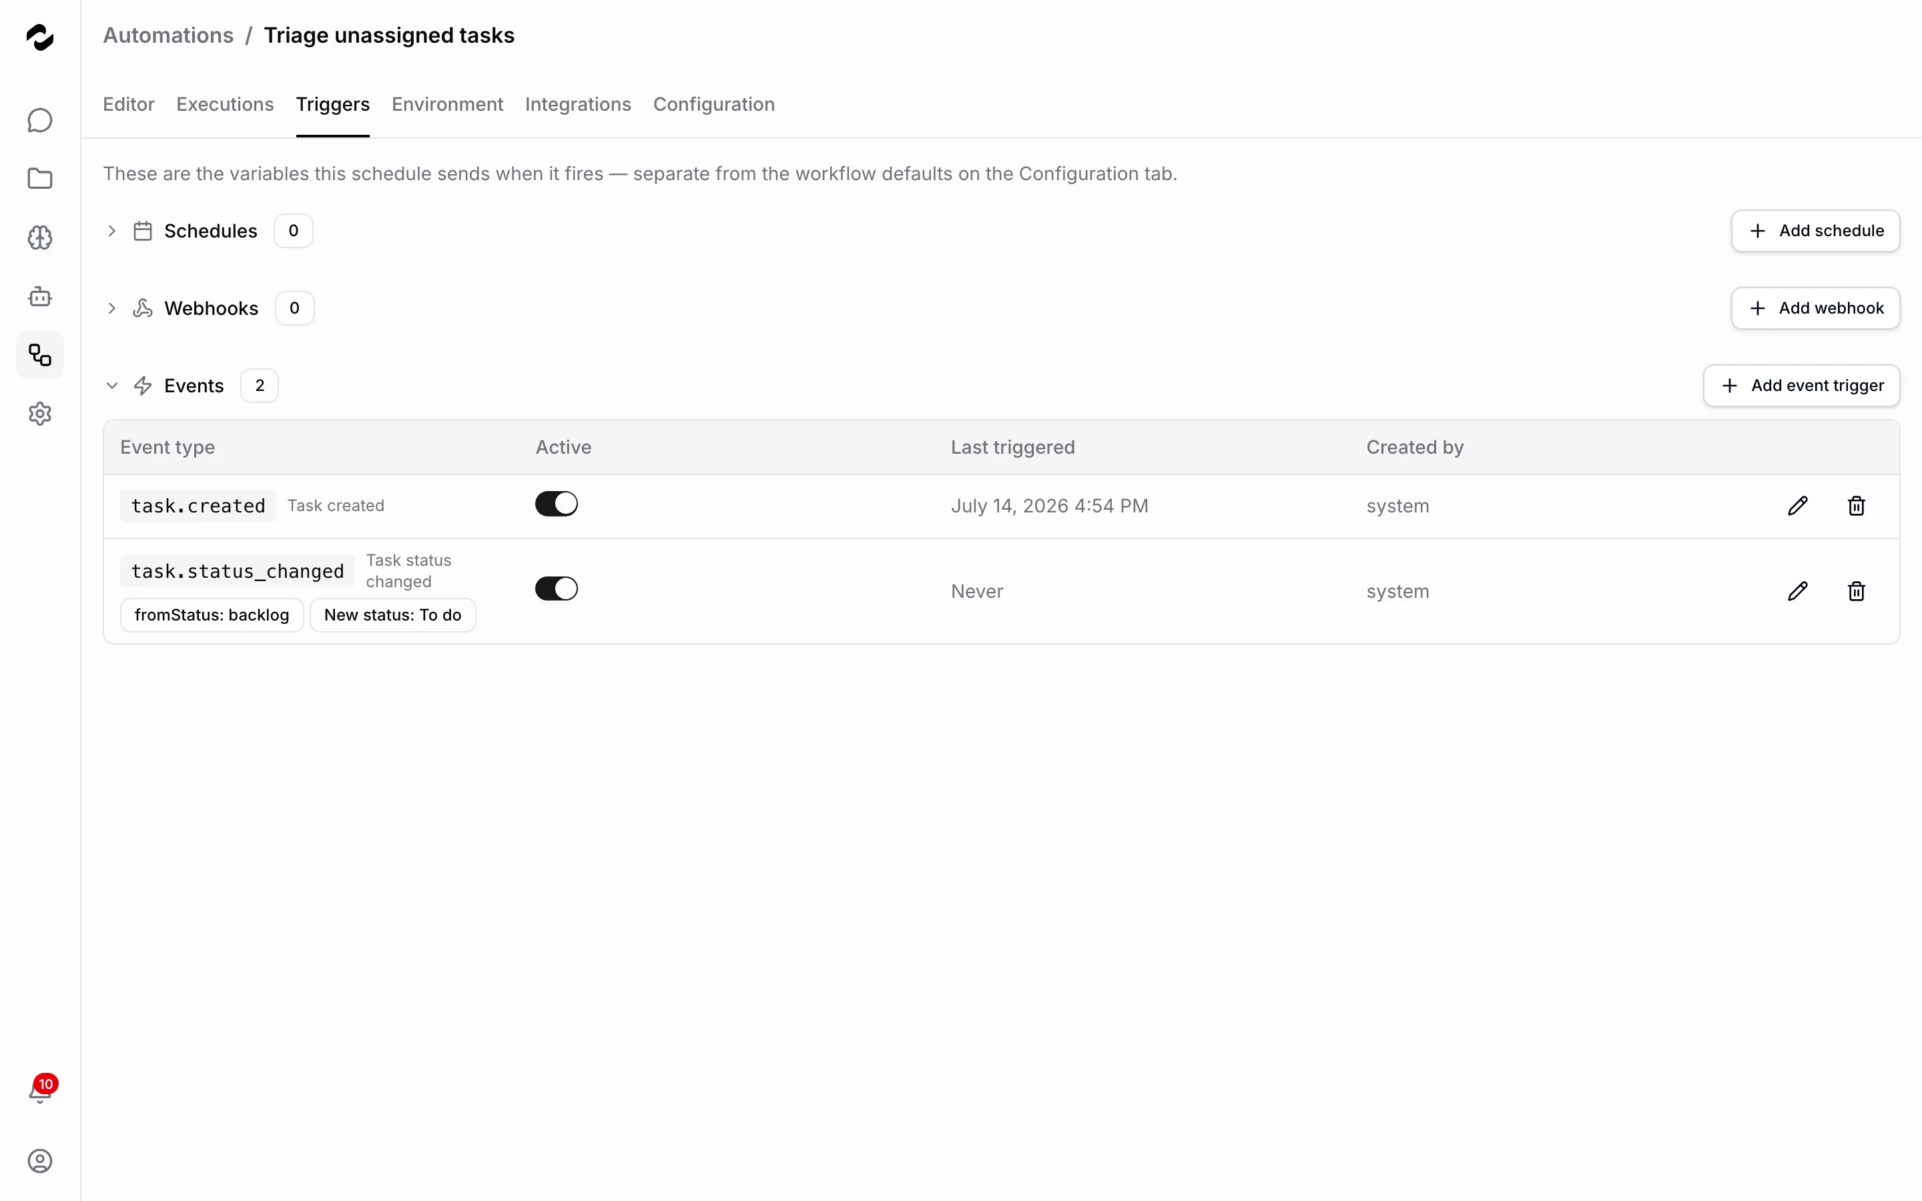Switch to the Editor tab
Image resolution: width=1922 pixels, height=1201 pixels.
[129, 104]
